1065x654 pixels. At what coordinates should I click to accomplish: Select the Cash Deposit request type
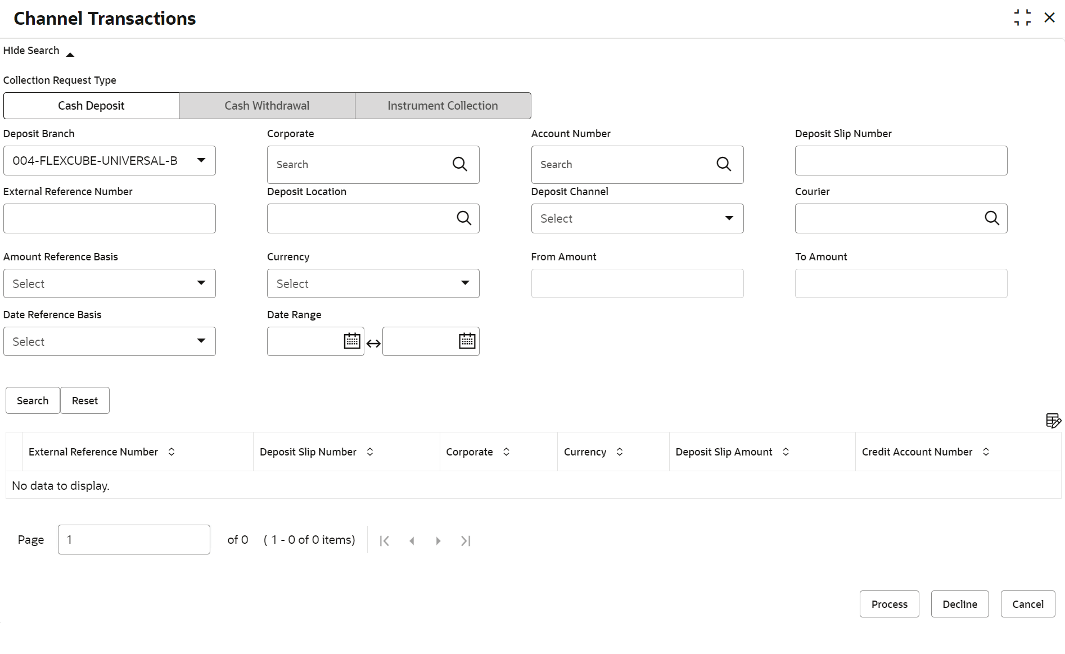point(91,106)
